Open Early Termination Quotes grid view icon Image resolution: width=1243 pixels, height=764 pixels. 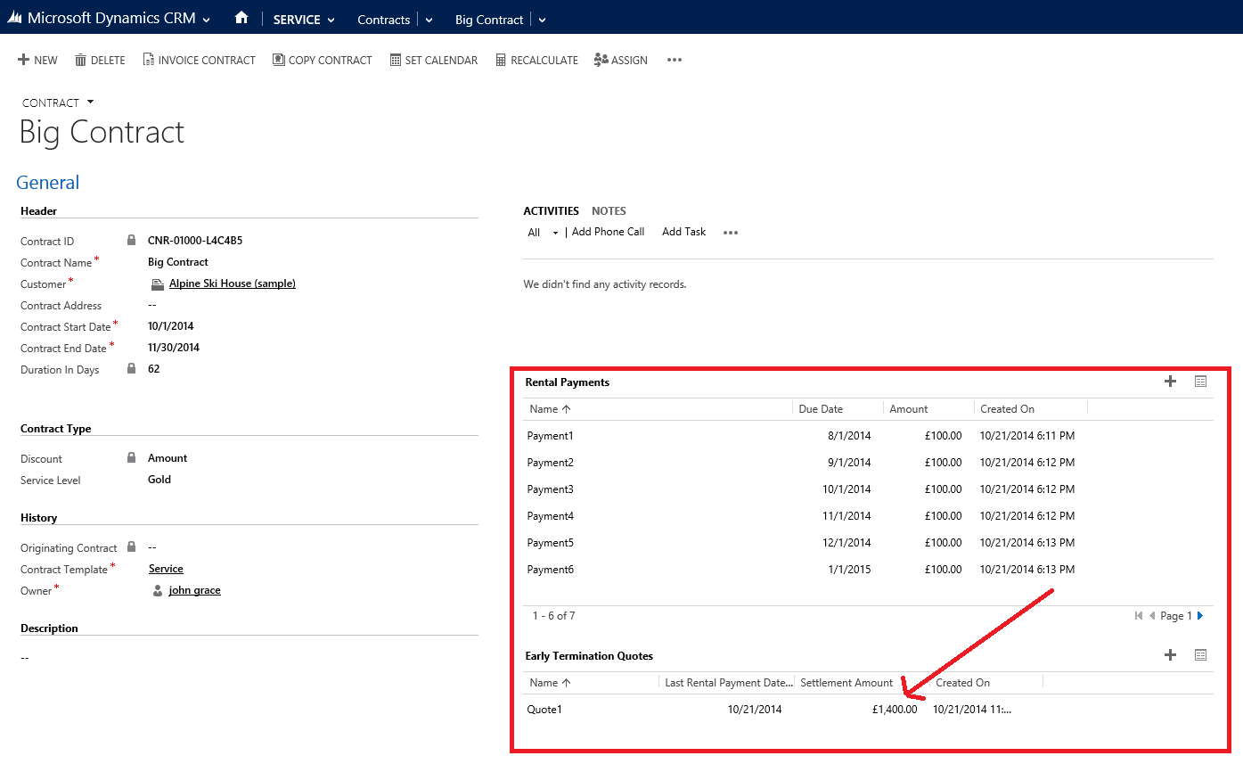1200,655
